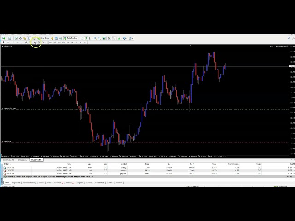
Task: Open the Account History terminal tab
Action: pos(29,182)
